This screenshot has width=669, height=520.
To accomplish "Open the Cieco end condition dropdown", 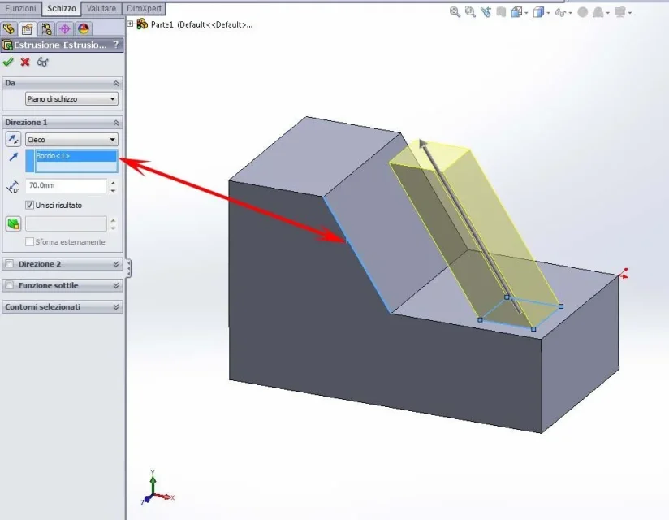I will 71,139.
